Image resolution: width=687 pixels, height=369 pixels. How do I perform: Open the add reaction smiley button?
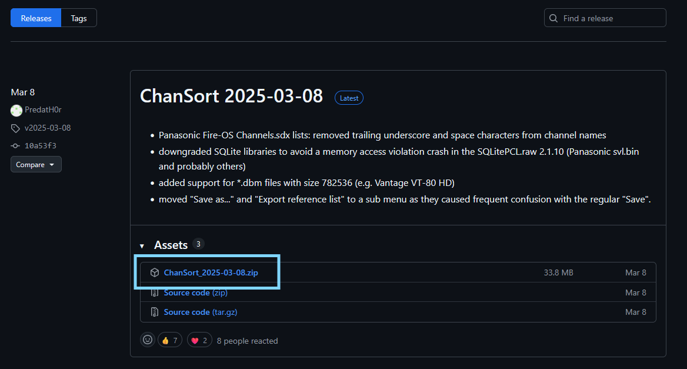click(x=148, y=340)
